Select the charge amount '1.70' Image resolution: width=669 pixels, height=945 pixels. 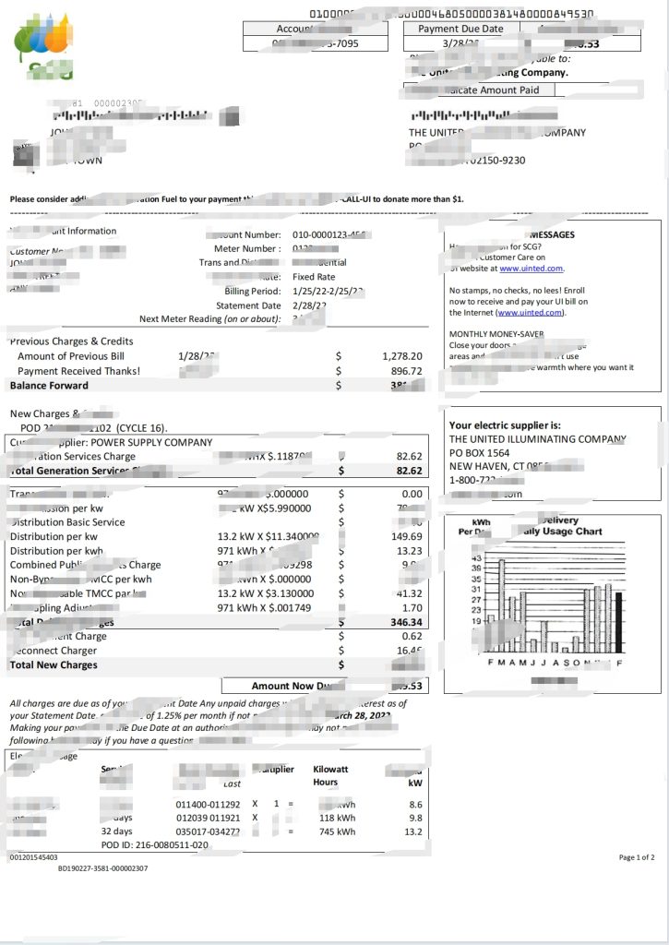412,608
